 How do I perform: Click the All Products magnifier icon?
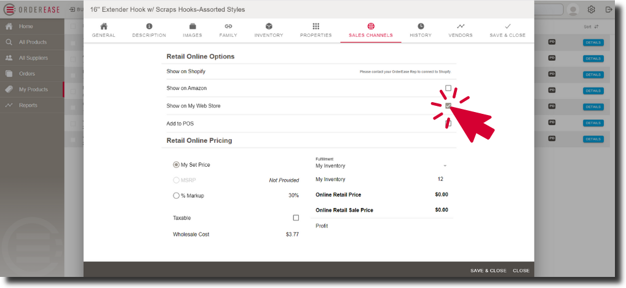(9, 42)
